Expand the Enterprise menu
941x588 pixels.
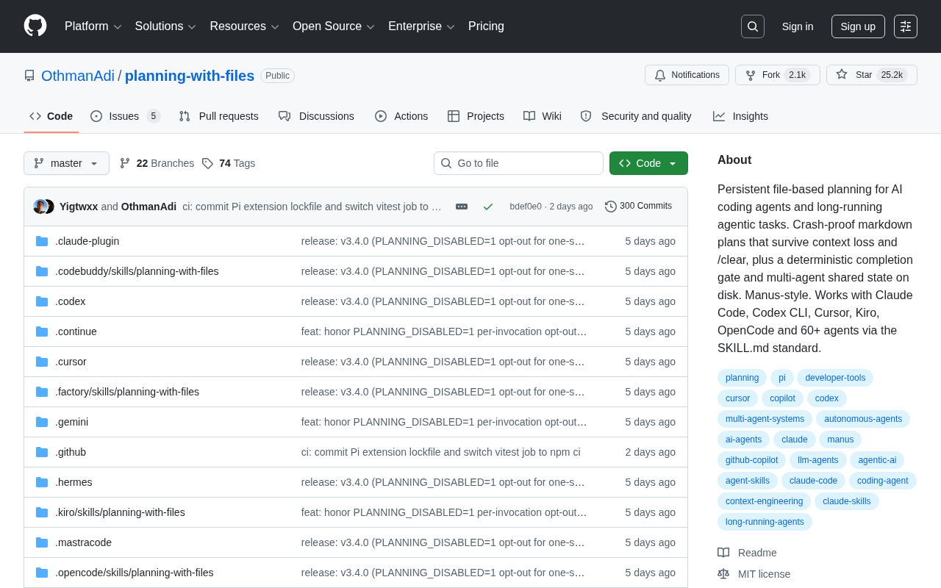pyautogui.click(x=422, y=26)
